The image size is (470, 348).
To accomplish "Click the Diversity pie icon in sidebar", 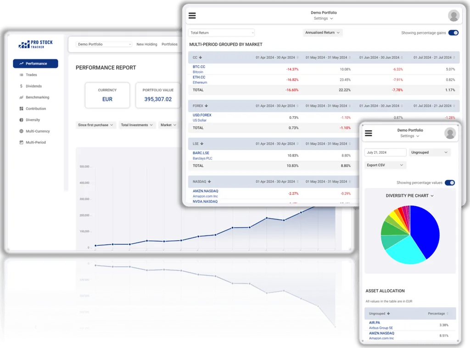I will point(21,120).
